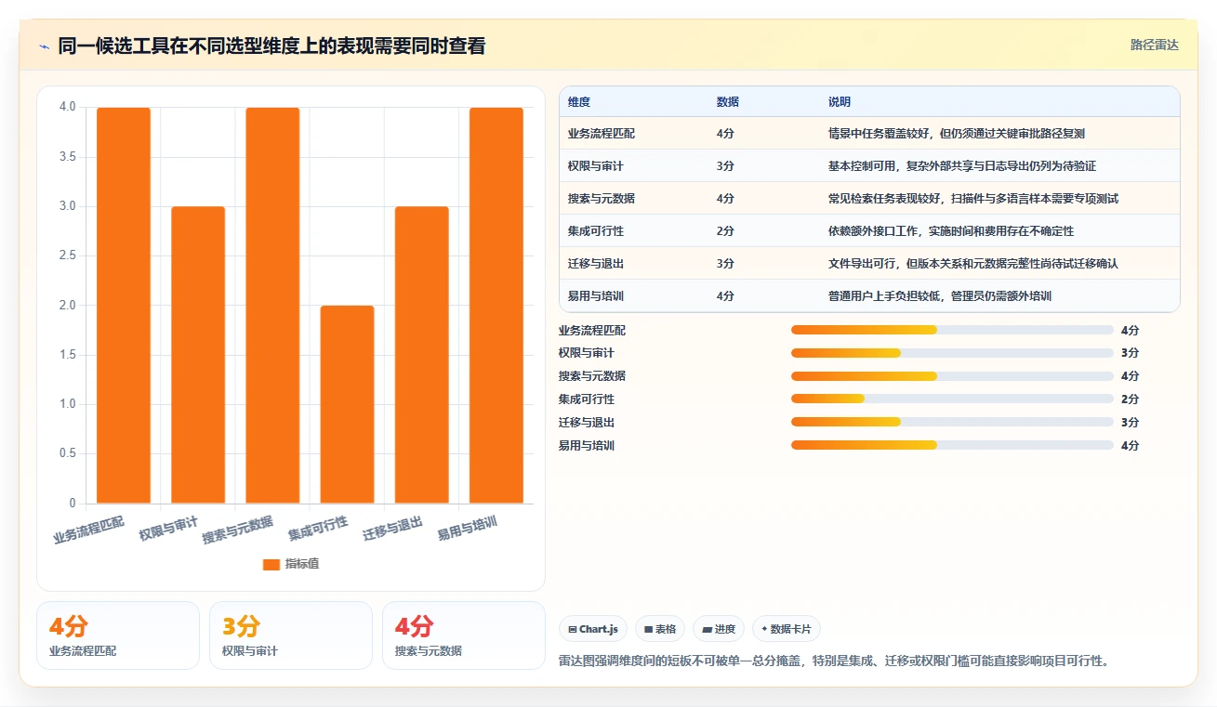Select the 进度 chip
The height and width of the screenshot is (707, 1217).
tap(718, 629)
